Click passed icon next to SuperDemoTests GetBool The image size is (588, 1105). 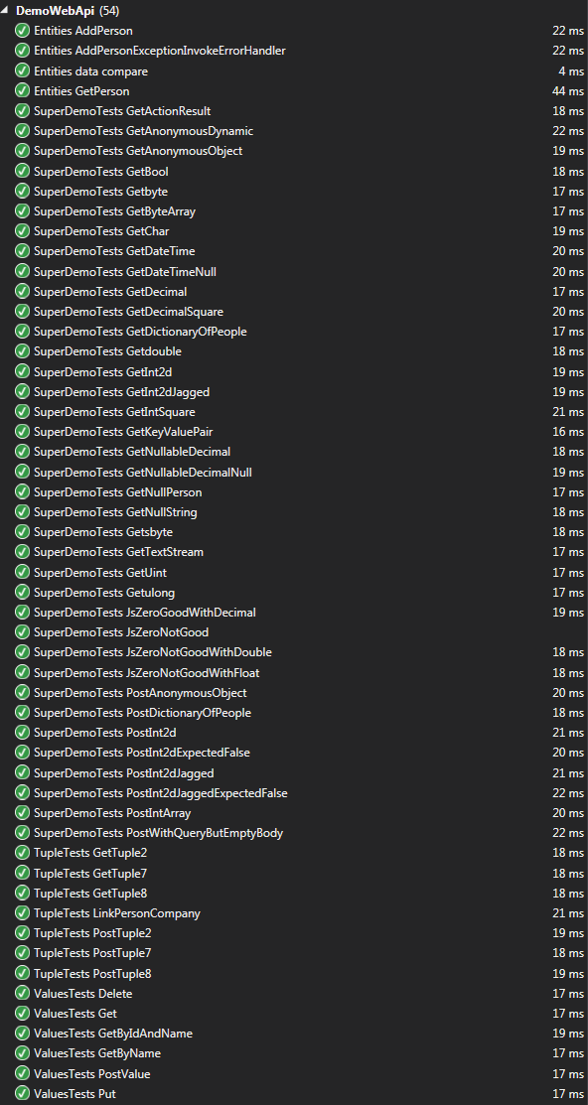click(22, 171)
